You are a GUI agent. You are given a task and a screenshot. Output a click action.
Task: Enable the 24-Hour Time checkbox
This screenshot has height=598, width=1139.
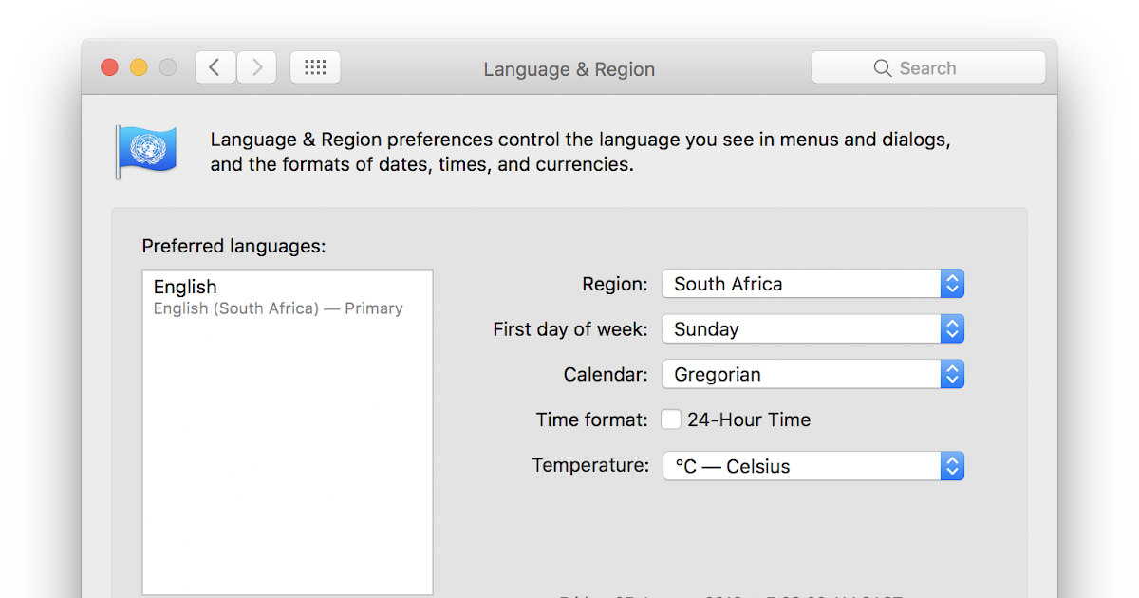(671, 420)
